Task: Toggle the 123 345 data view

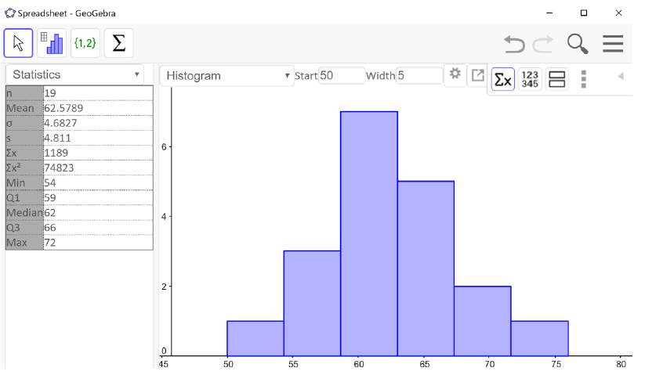Action: (530, 79)
